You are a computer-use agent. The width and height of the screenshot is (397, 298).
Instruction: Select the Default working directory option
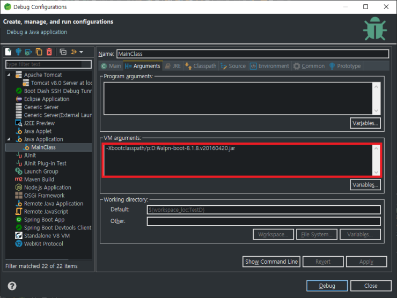120,210
